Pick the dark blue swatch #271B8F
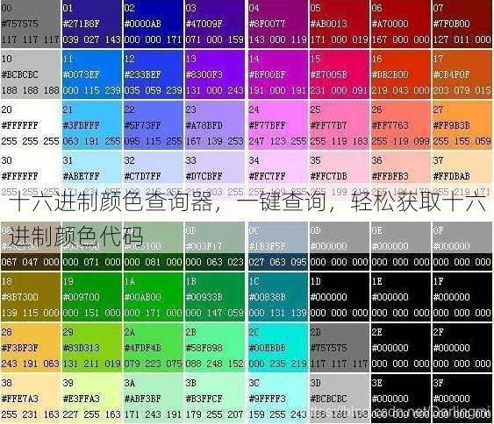Viewport: 494px width, 424px height. pos(91,24)
